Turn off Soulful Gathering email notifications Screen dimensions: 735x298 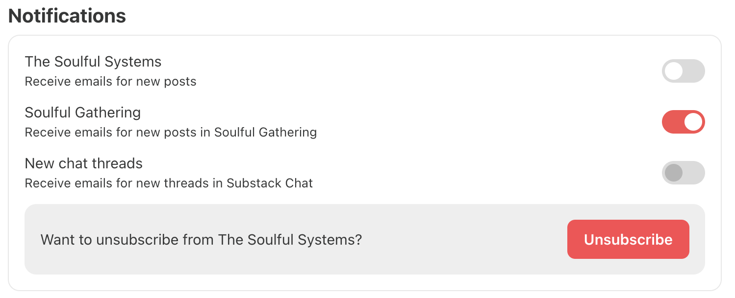[683, 122]
